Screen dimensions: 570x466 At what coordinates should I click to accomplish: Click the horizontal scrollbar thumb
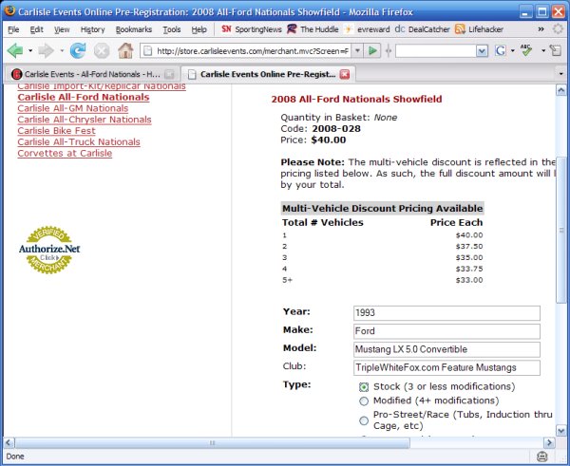(x=212, y=443)
